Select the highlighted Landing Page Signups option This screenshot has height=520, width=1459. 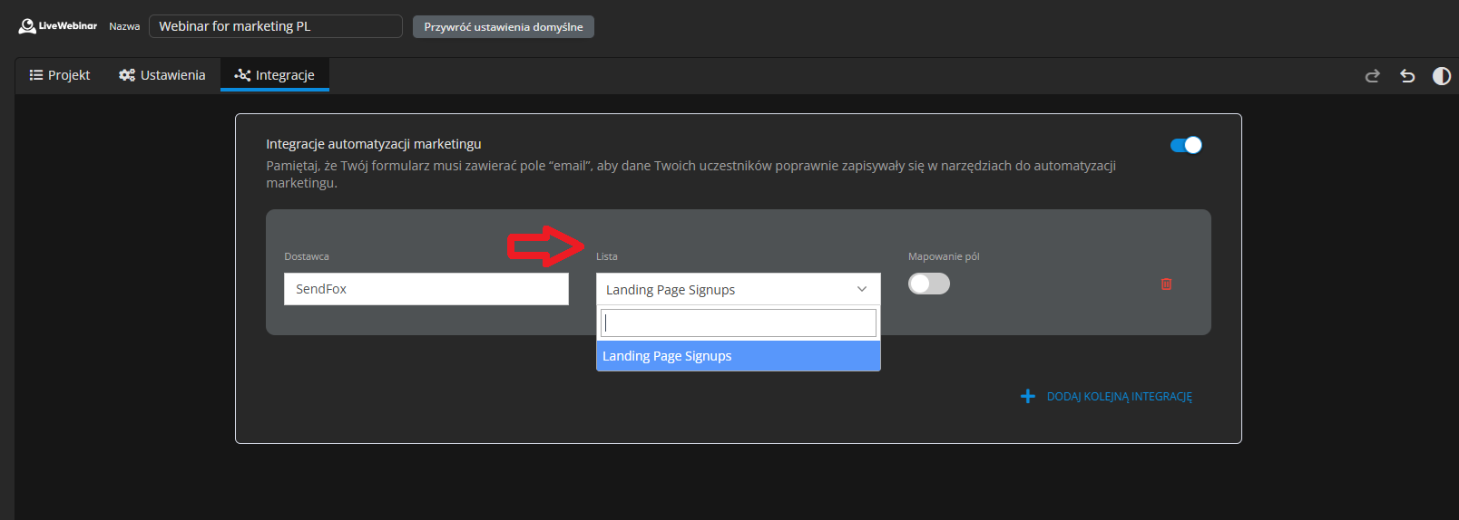[x=738, y=356]
